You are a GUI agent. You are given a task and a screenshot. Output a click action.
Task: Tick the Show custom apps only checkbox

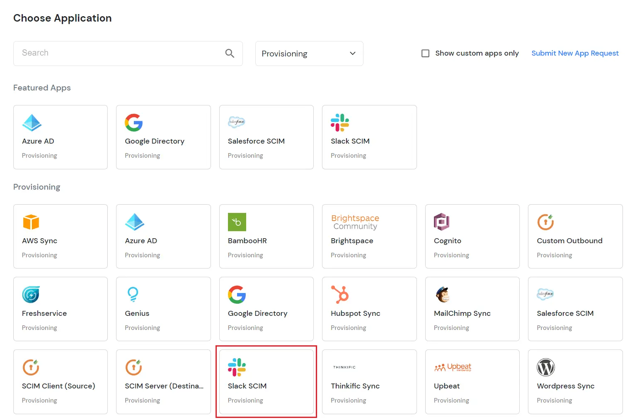click(x=425, y=53)
